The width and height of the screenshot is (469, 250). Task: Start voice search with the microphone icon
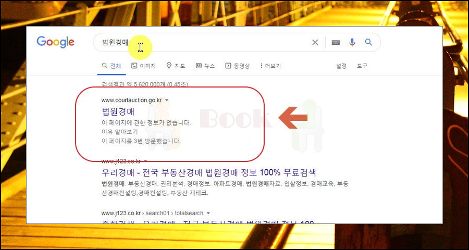tap(352, 43)
